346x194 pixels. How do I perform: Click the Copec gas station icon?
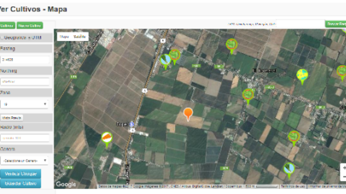(x=132, y=124)
